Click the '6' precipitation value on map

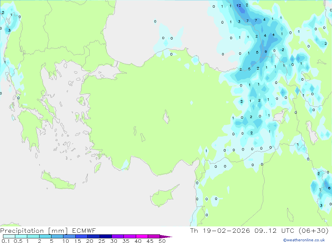(329, 188)
